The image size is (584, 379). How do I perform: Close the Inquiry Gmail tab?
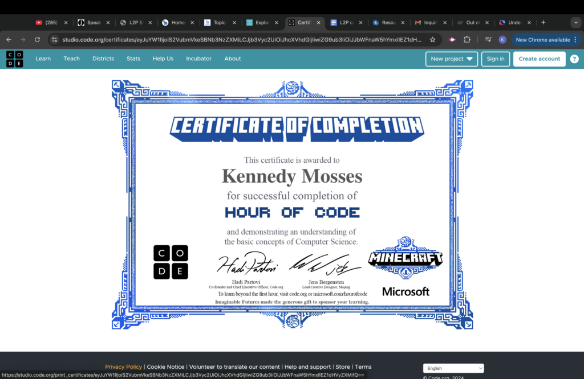(445, 23)
